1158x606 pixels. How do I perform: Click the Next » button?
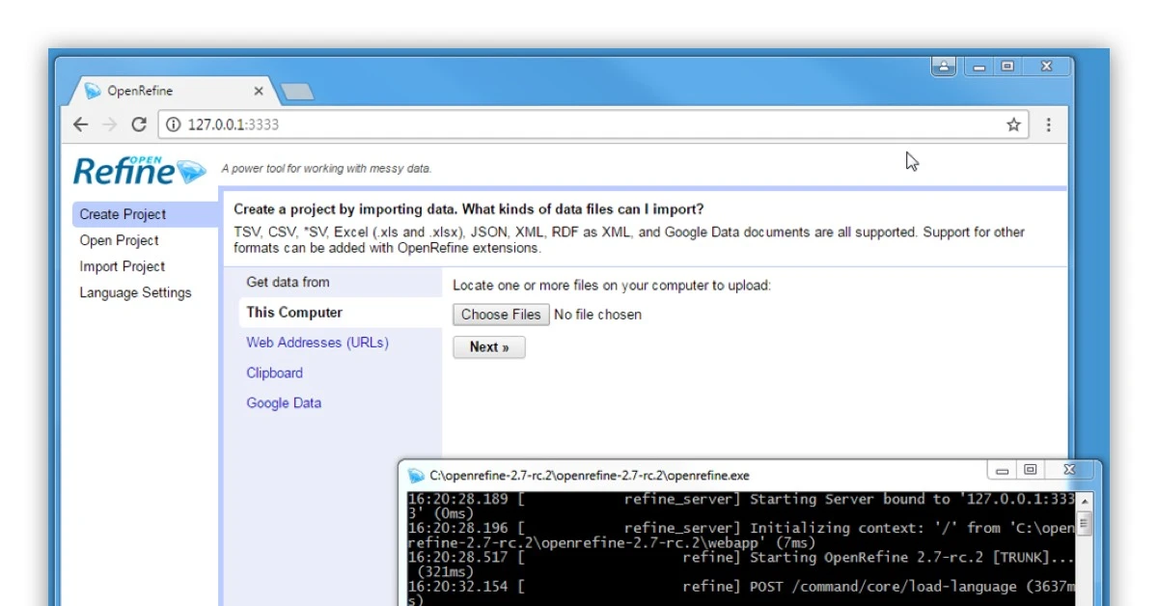pyautogui.click(x=489, y=347)
